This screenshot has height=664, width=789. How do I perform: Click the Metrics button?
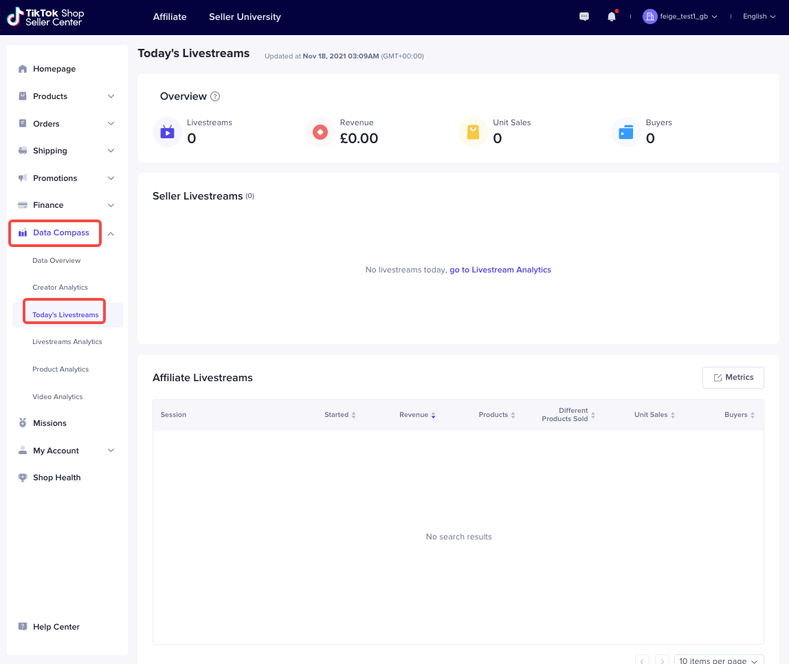[x=733, y=377]
